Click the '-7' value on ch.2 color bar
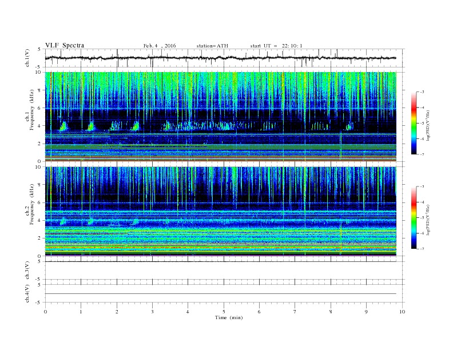This screenshot has width=453, height=350. pyautogui.click(x=422, y=249)
